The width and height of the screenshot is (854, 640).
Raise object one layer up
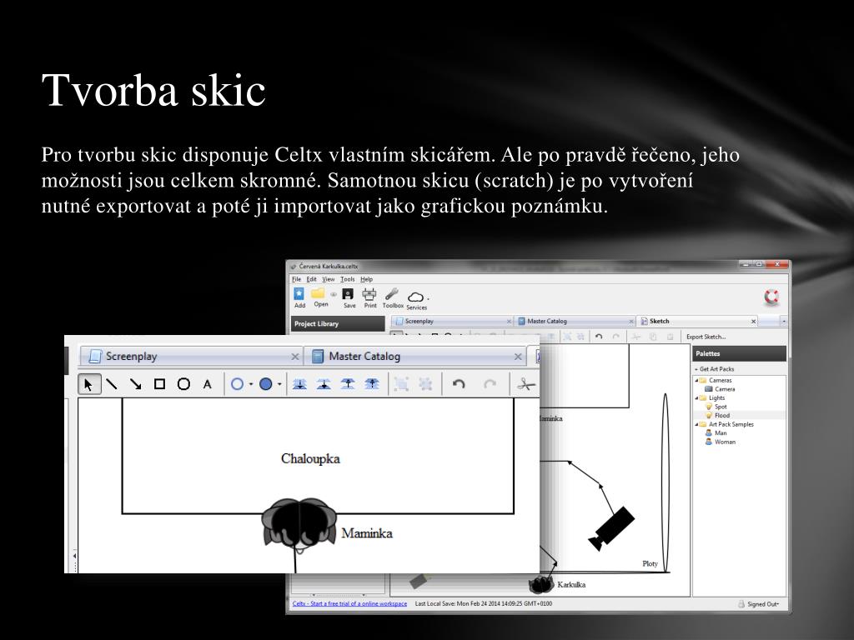pyautogui.click(x=348, y=384)
